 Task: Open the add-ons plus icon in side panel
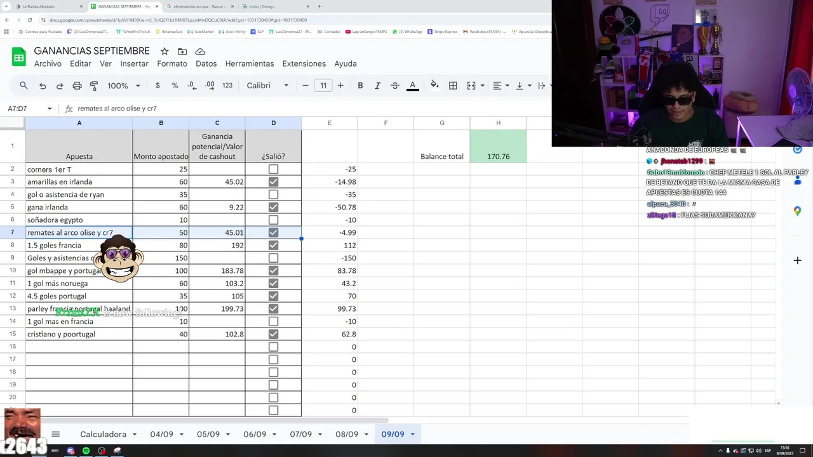(797, 260)
